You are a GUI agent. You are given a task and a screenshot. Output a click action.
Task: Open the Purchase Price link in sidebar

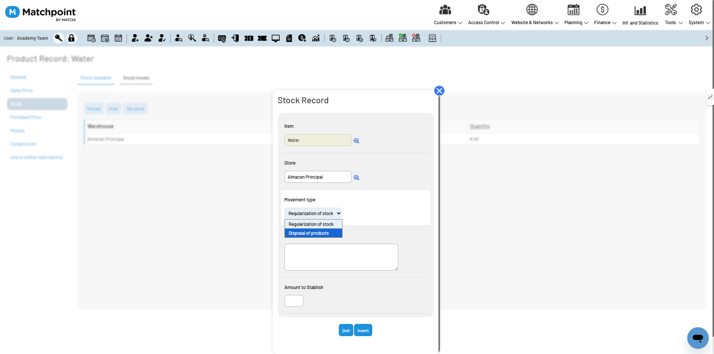(x=26, y=117)
